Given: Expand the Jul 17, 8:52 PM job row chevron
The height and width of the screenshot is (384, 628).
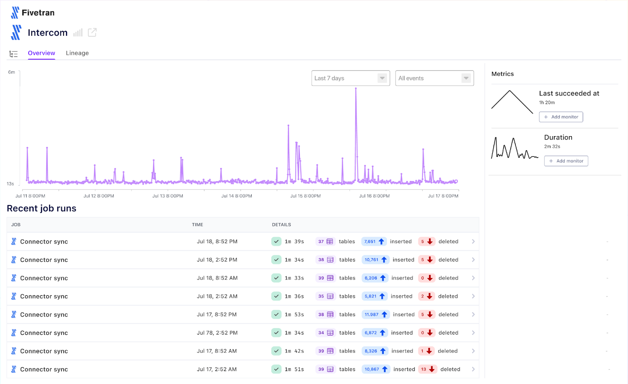Looking at the screenshot, I should coord(473,315).
